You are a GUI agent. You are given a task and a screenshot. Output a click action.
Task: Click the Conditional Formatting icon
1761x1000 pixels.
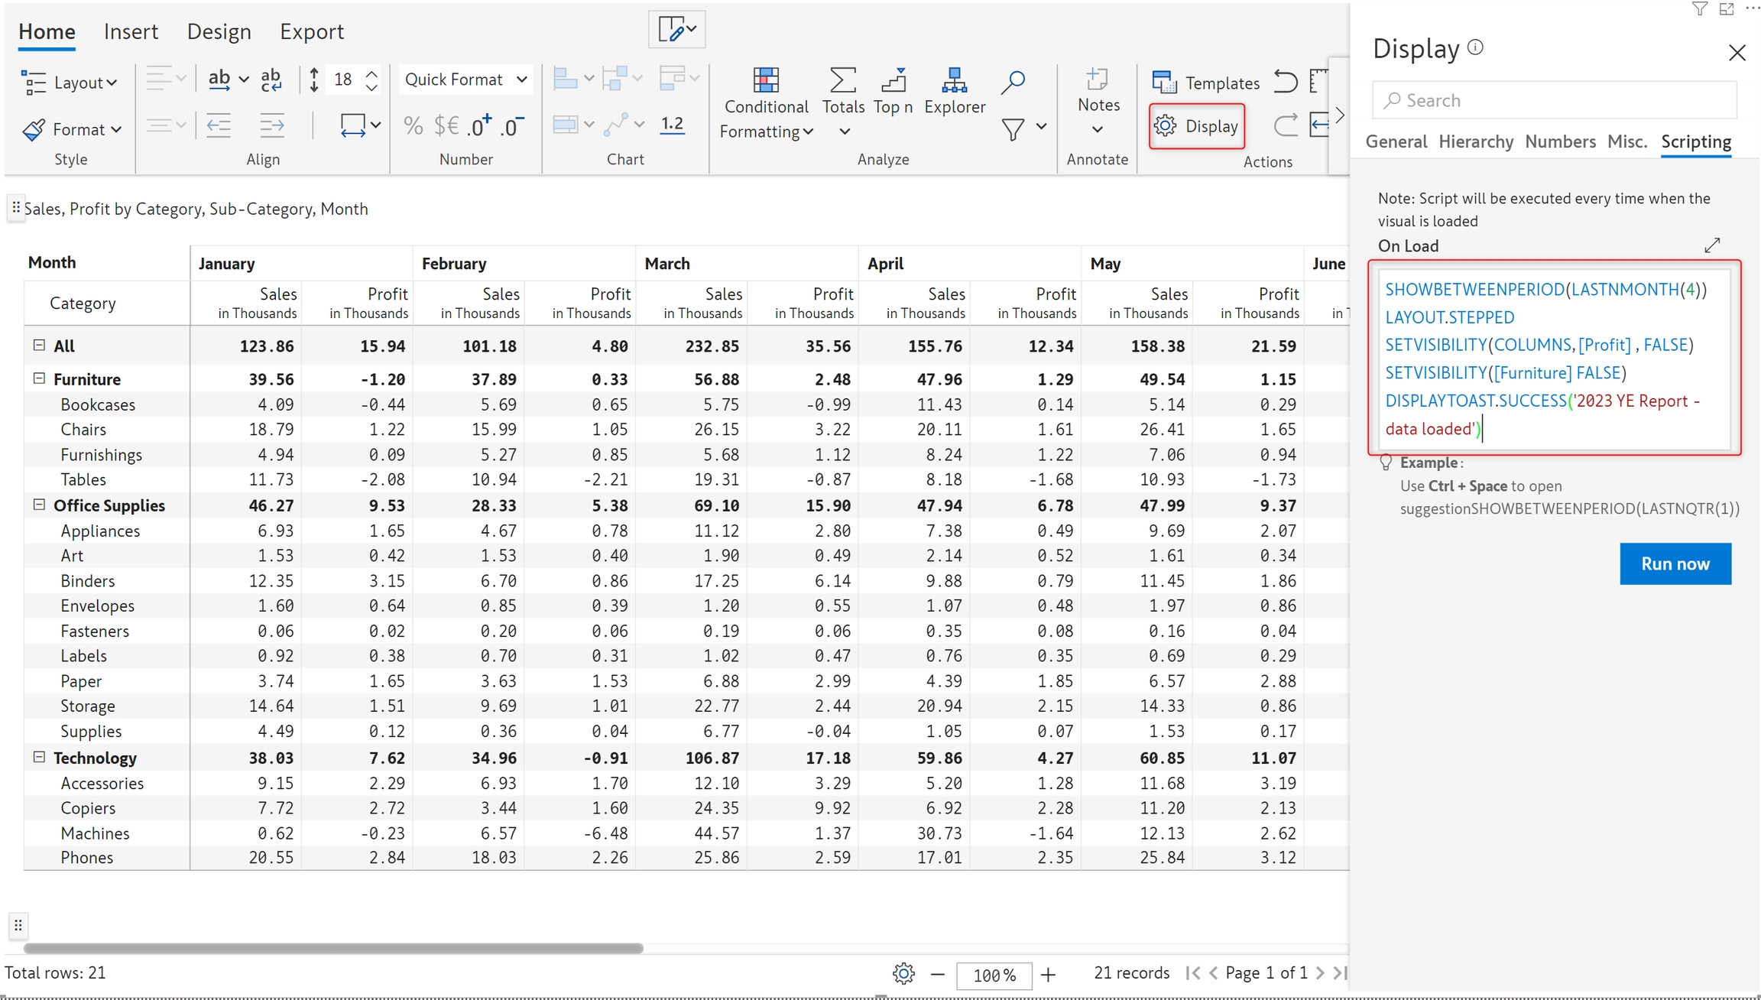coord(765,80)
